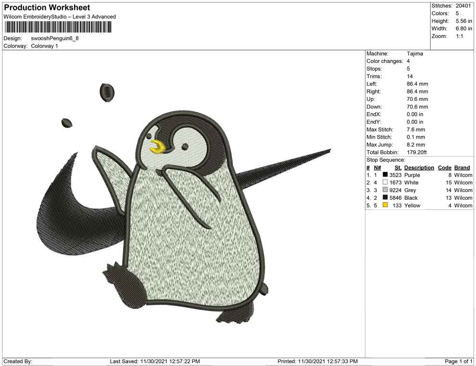The image size is (476, 366).
Task: Click the 'Last Saved: 11/30/2021 12:57:22 PM' text
Action: point(155,361)
